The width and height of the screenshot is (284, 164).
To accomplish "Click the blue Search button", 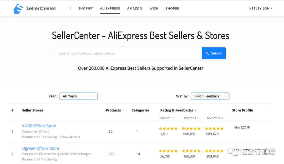I will click(214, 53).
